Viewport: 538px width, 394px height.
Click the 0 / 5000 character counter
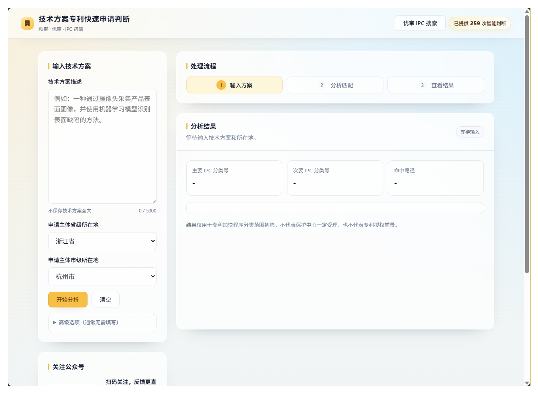pos(148,211)
